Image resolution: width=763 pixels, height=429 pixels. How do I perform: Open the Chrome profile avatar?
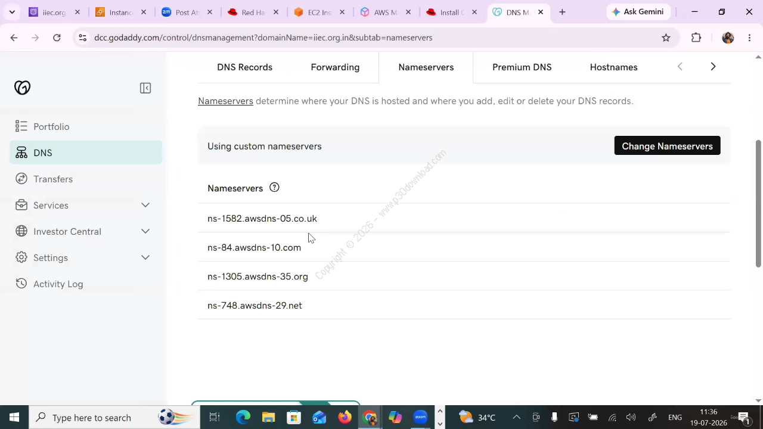(x=728, y=38)
